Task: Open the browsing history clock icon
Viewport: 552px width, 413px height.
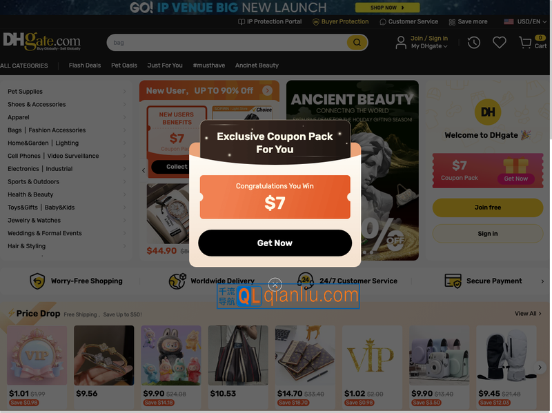Action: (474, 43)
